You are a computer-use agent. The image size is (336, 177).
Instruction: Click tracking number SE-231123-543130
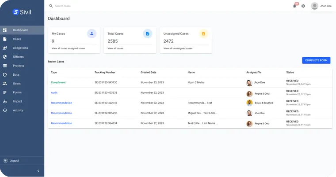pos(106,82)
